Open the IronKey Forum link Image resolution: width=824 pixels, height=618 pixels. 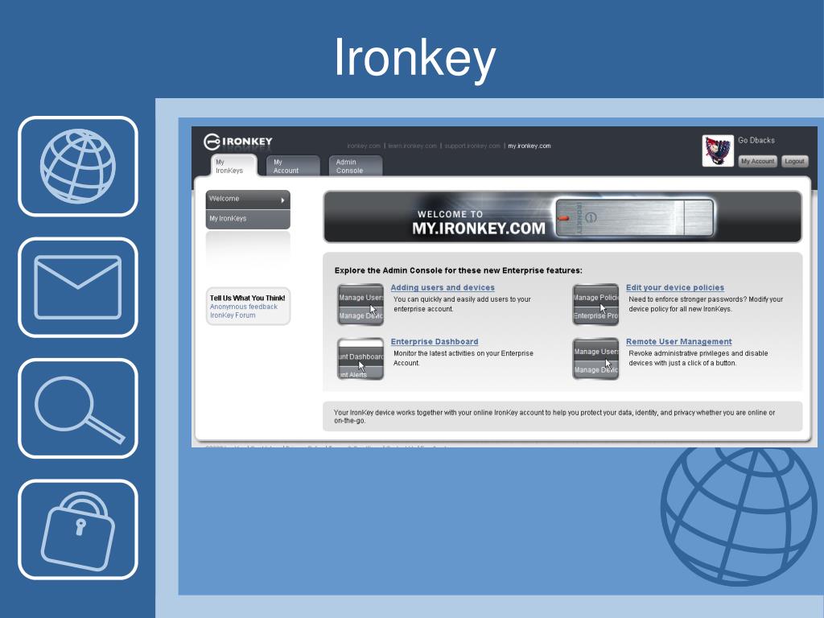pyautogui.click(x=233, y=315)
